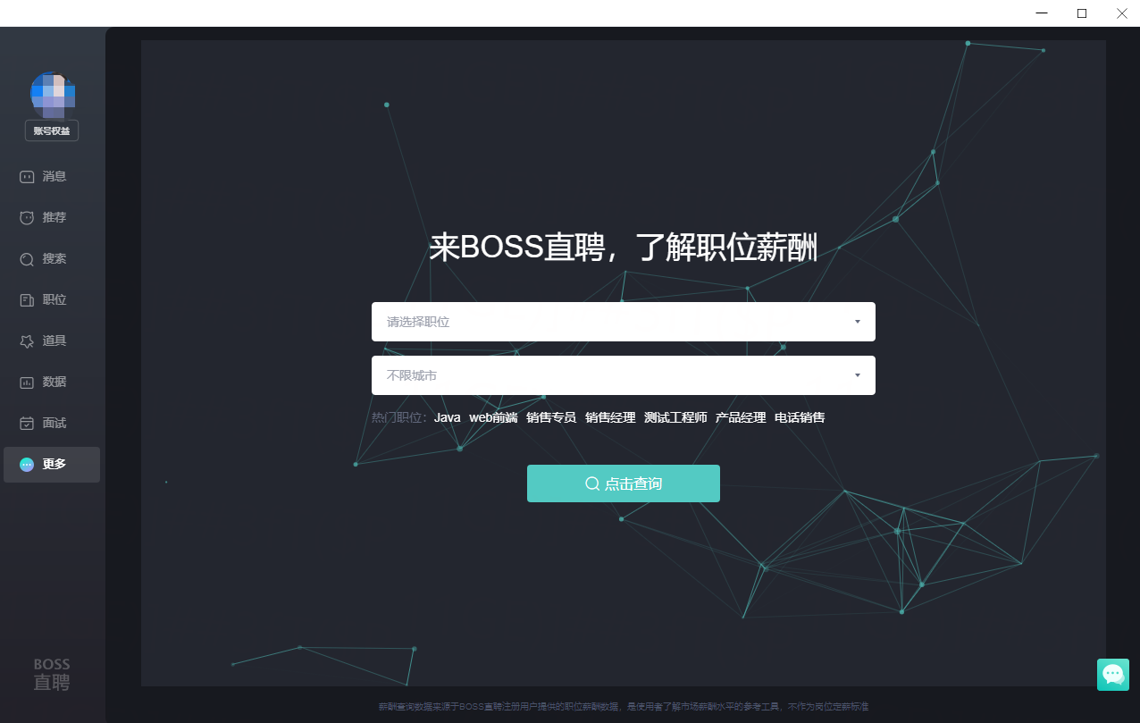Select the 职位 positions icon

(x=27, y=300)
